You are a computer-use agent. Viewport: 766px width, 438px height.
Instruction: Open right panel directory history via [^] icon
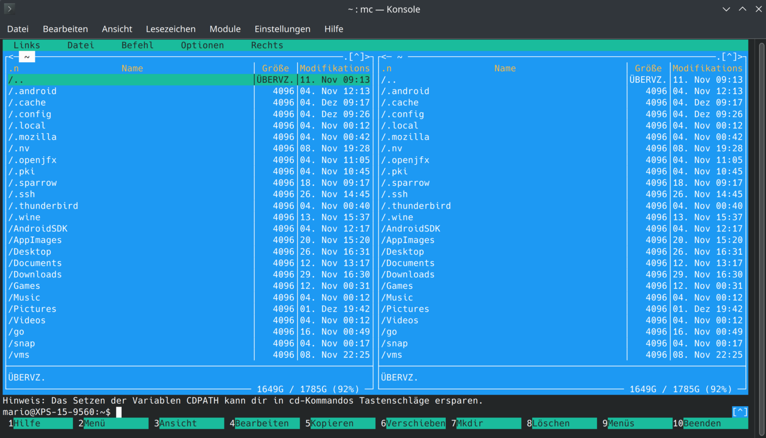pos(729,56)
